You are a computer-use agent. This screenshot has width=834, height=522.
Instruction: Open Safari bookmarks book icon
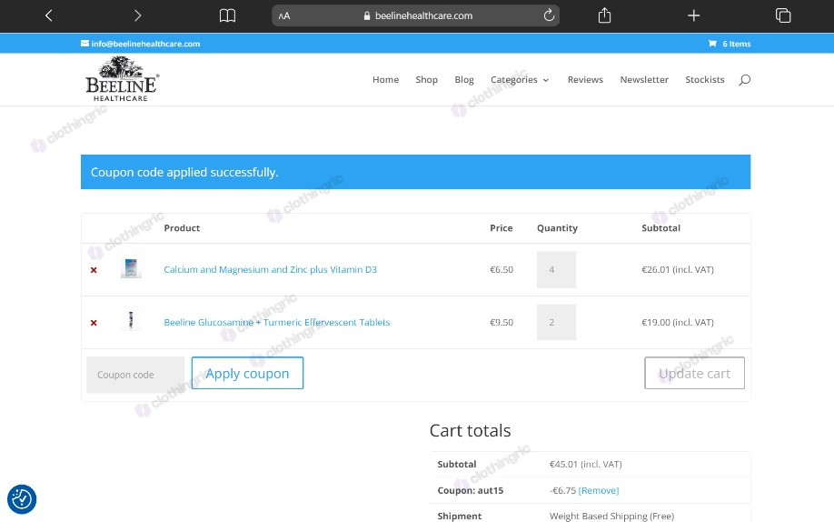click(227, 15)
